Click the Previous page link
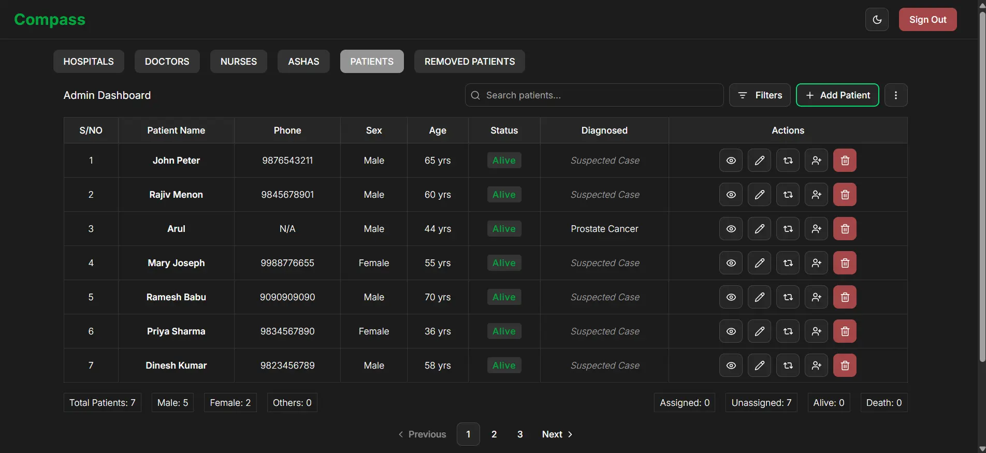 point(422,434)
